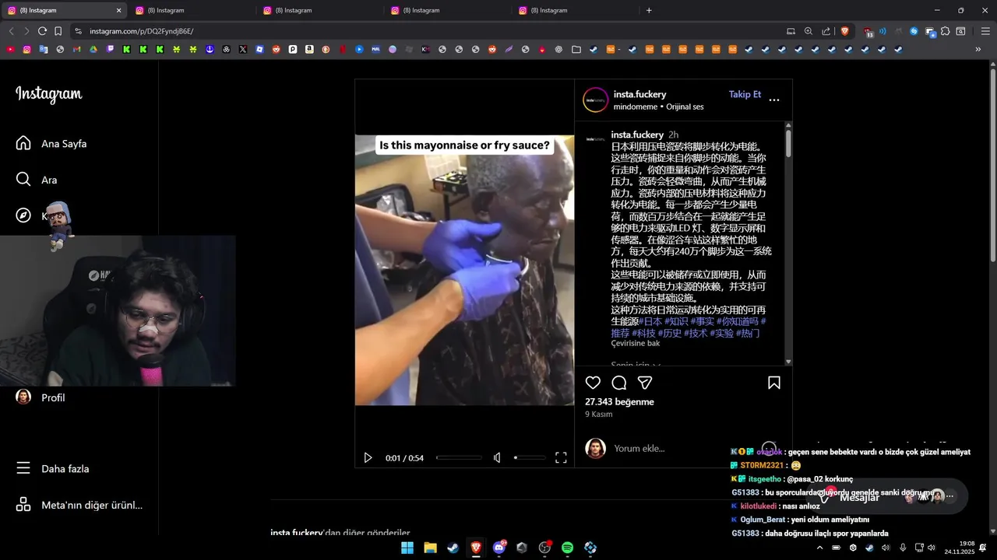Adjust the video volume slider
The image size is (997, 560).
point(529,458)
